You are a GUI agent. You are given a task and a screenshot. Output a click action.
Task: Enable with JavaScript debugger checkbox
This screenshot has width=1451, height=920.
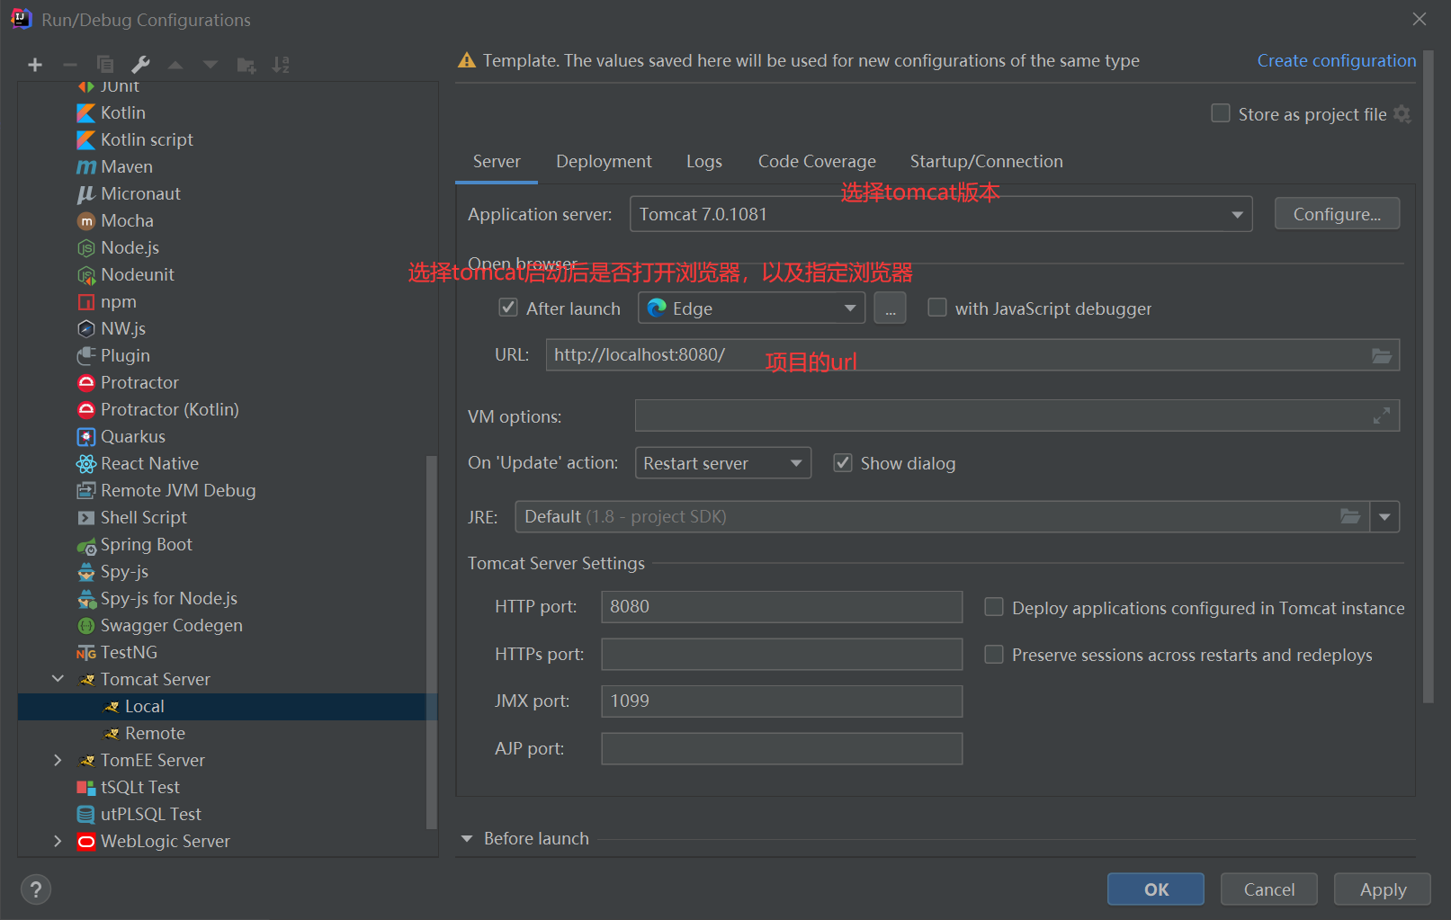937,308
